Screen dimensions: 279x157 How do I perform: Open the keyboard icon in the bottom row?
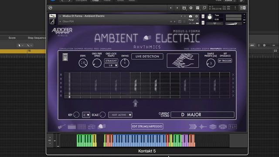[92, 127]
